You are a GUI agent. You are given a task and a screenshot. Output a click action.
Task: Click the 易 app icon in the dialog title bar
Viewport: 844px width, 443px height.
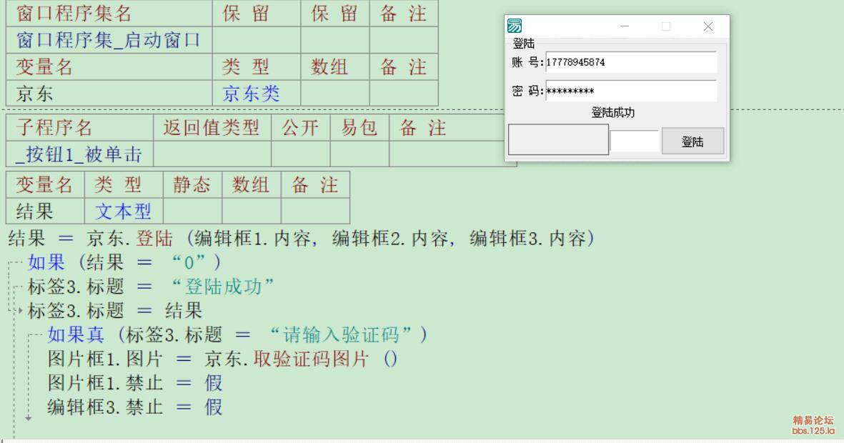[x=515, y=26]
